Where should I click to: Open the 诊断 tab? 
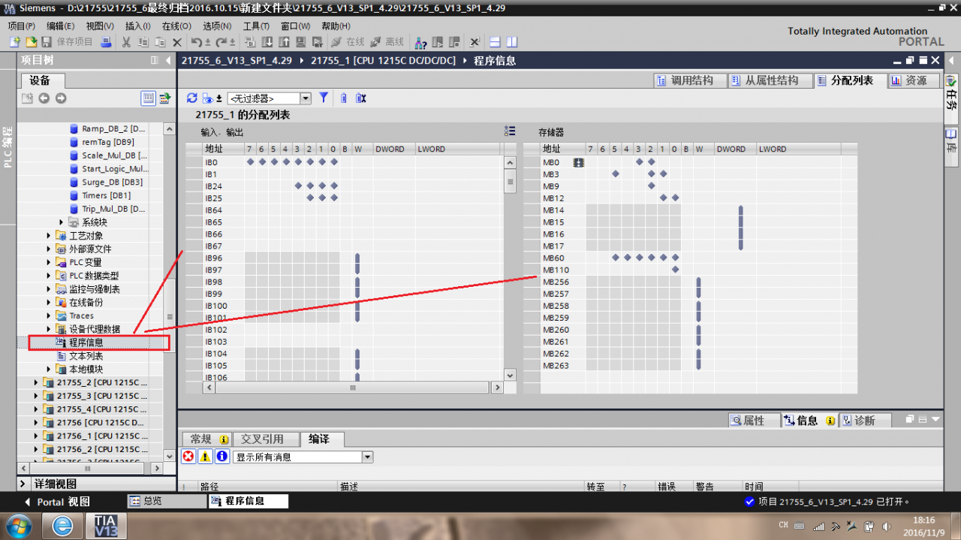[864, 421]
